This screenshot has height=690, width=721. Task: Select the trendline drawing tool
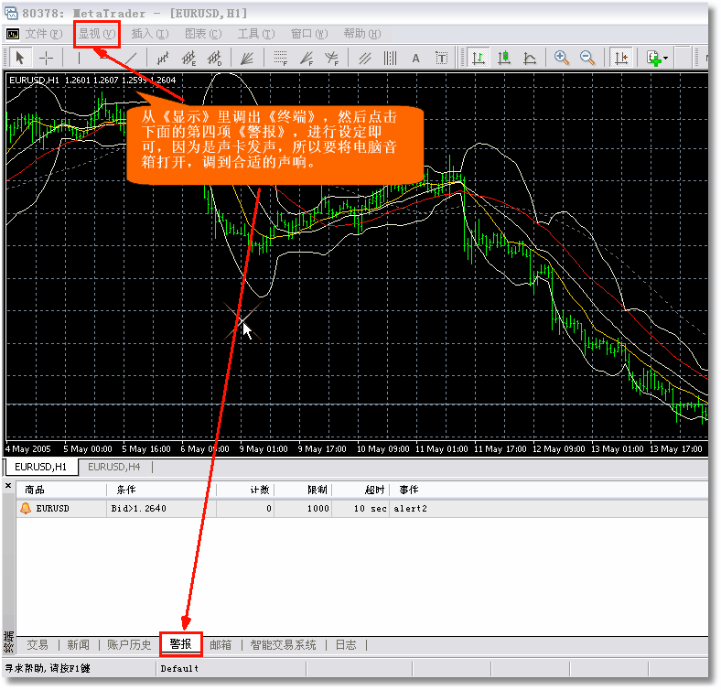131,58
